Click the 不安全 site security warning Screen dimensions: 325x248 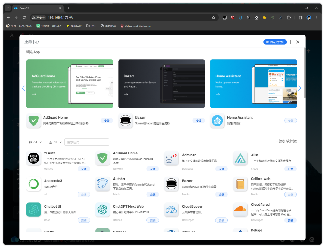(39, 18)
